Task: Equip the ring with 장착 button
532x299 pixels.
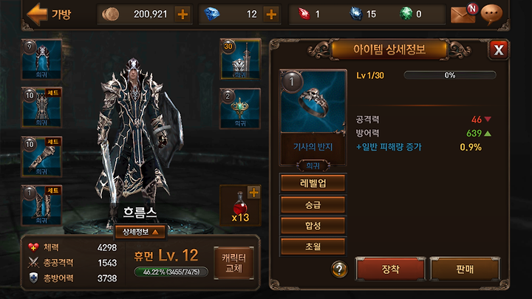Action: pyautogui.click(x=391, y=269)
